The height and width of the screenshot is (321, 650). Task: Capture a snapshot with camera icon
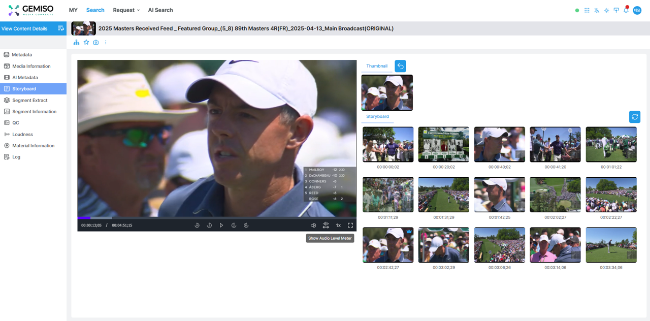point(96,43)
